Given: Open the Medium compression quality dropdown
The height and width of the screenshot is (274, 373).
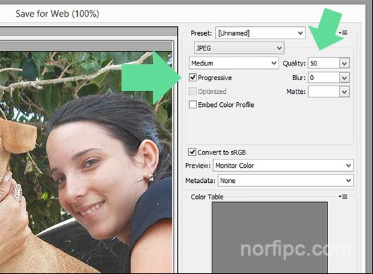Looking at the screenshot, I should (234, 63).
